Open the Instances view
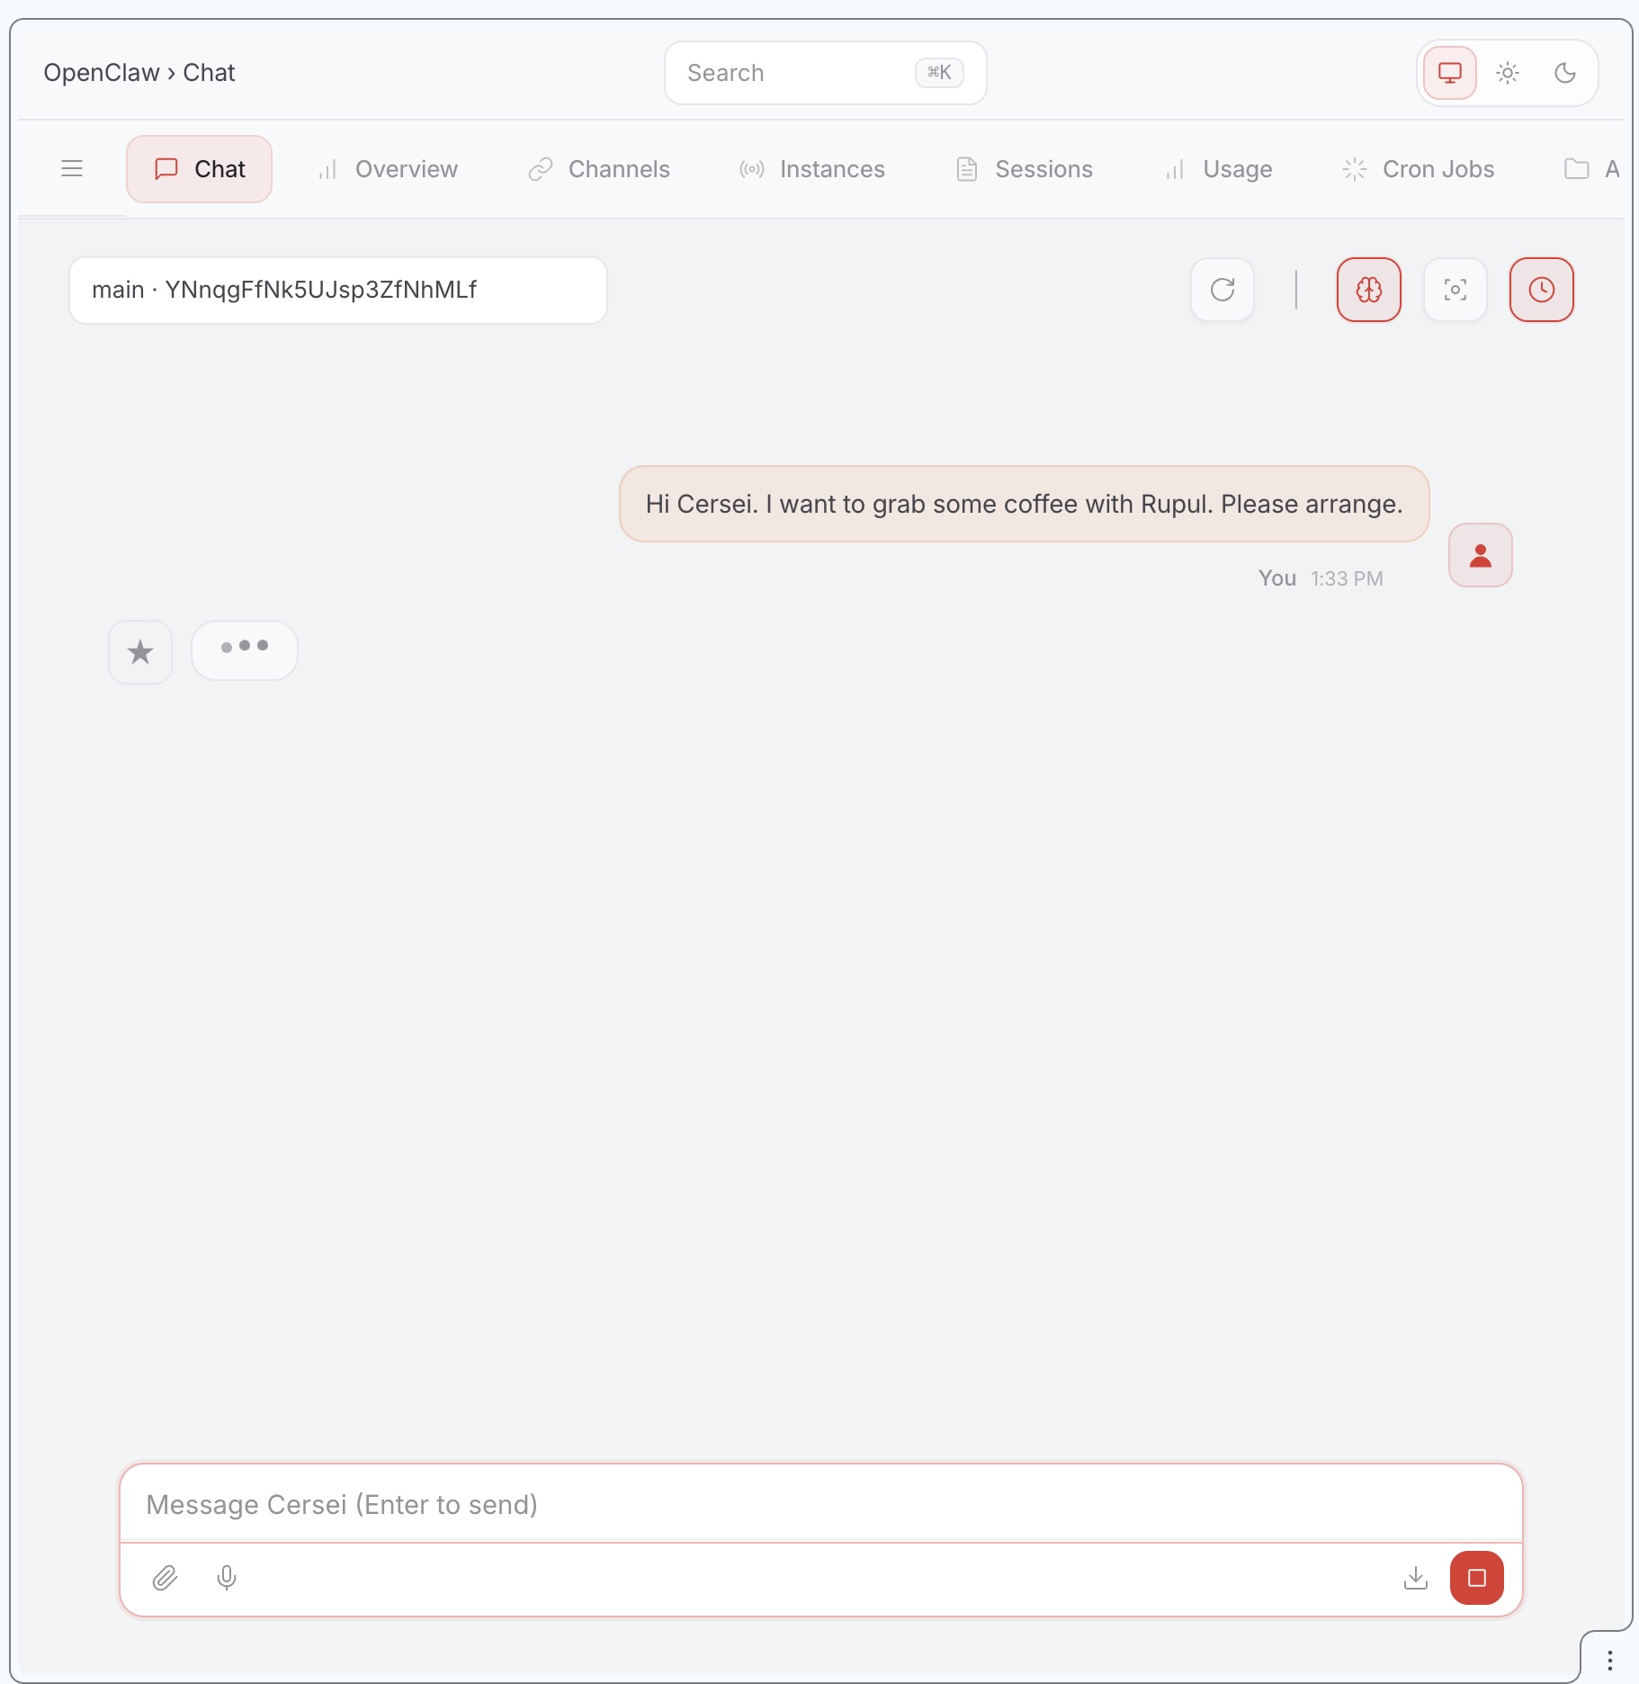Image resolution: width=1639 pixels, height=1684 pixels. click(811, 168)
